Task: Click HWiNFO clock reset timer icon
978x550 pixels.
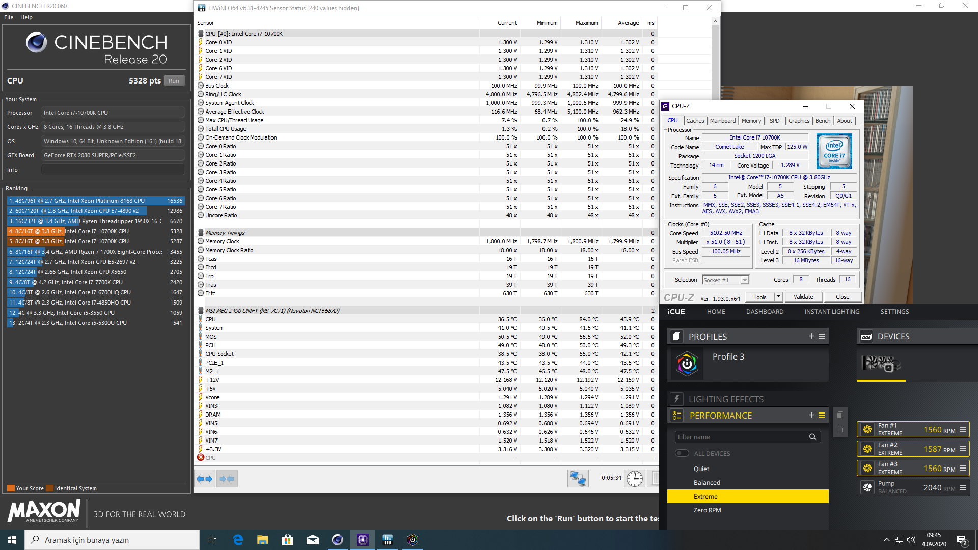Action: [635, 479]
